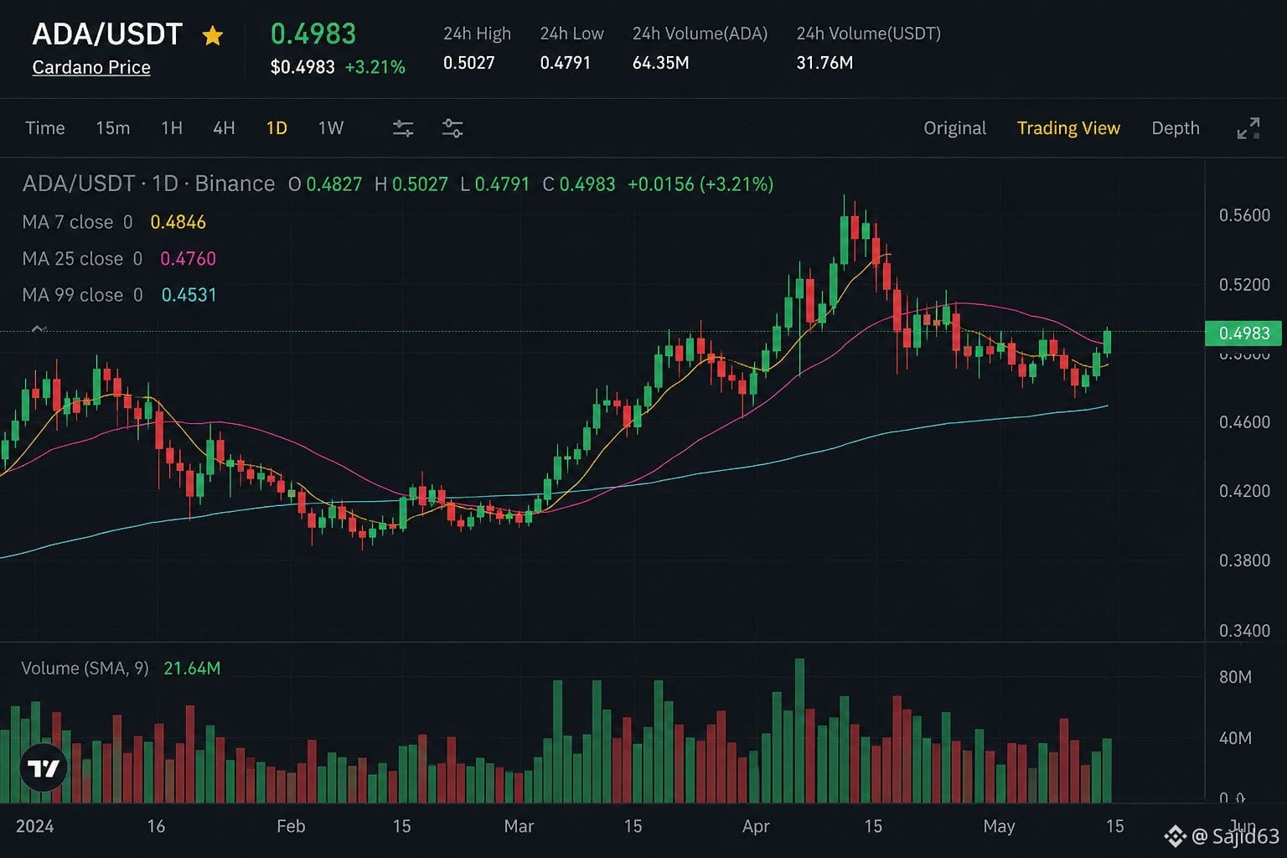Click the 0.5600 price axis label
1287x858 pixels.
[x=1244, y=215]
